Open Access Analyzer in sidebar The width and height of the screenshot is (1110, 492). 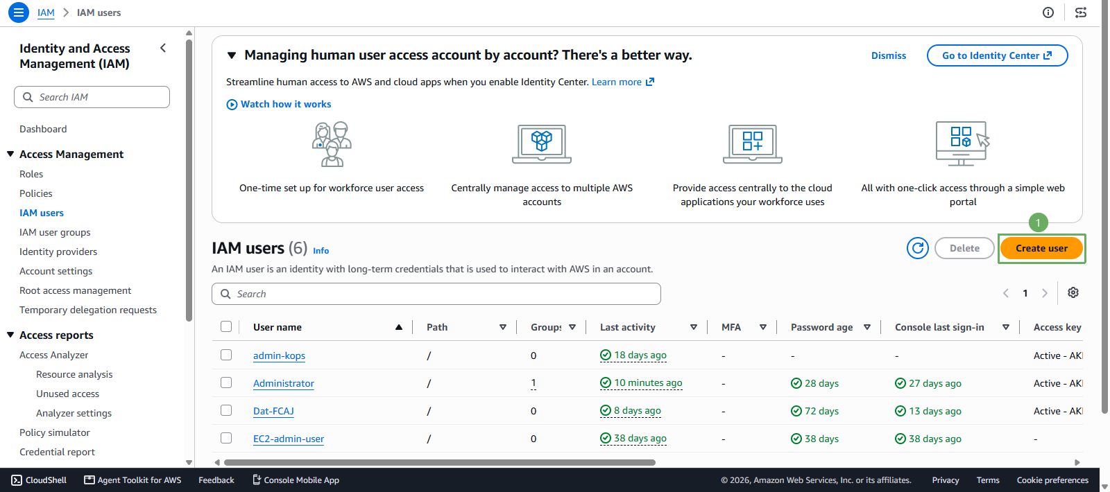pos(54,355)
